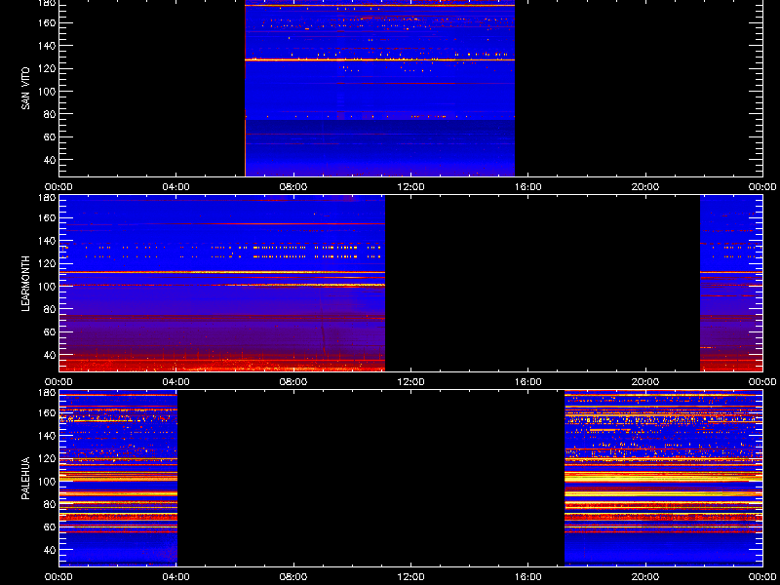Pick the 120 frequency tick label on Palehua axis
This screenshot has width=780, height=585.
click(x=47, y=458)
